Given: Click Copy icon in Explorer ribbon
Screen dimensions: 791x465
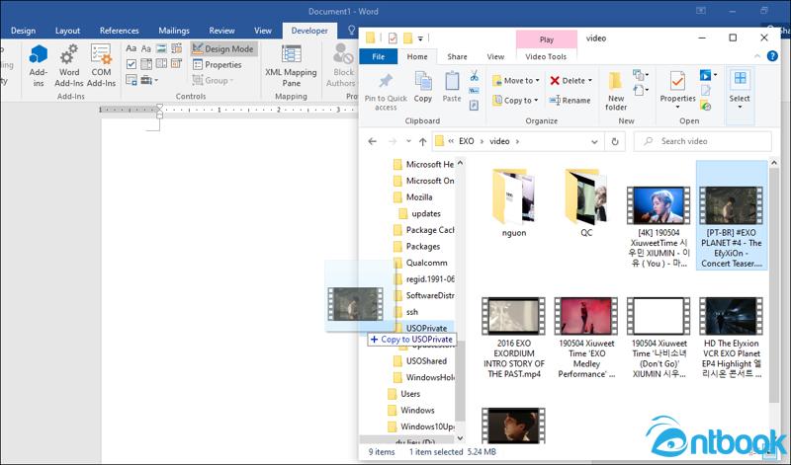Looking at the screenshot, I should pyautogui.click(x=423, y=87).
